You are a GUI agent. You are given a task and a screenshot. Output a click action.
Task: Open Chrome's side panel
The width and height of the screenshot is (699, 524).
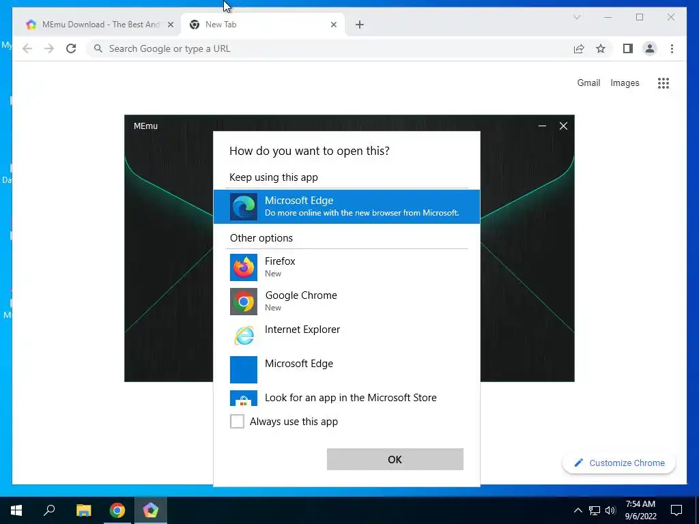pyautogui.click(x=628, y=48)
